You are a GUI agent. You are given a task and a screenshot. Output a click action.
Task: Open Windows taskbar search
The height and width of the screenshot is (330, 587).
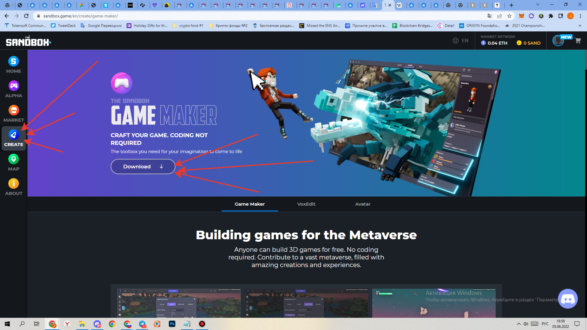[22, 324]
